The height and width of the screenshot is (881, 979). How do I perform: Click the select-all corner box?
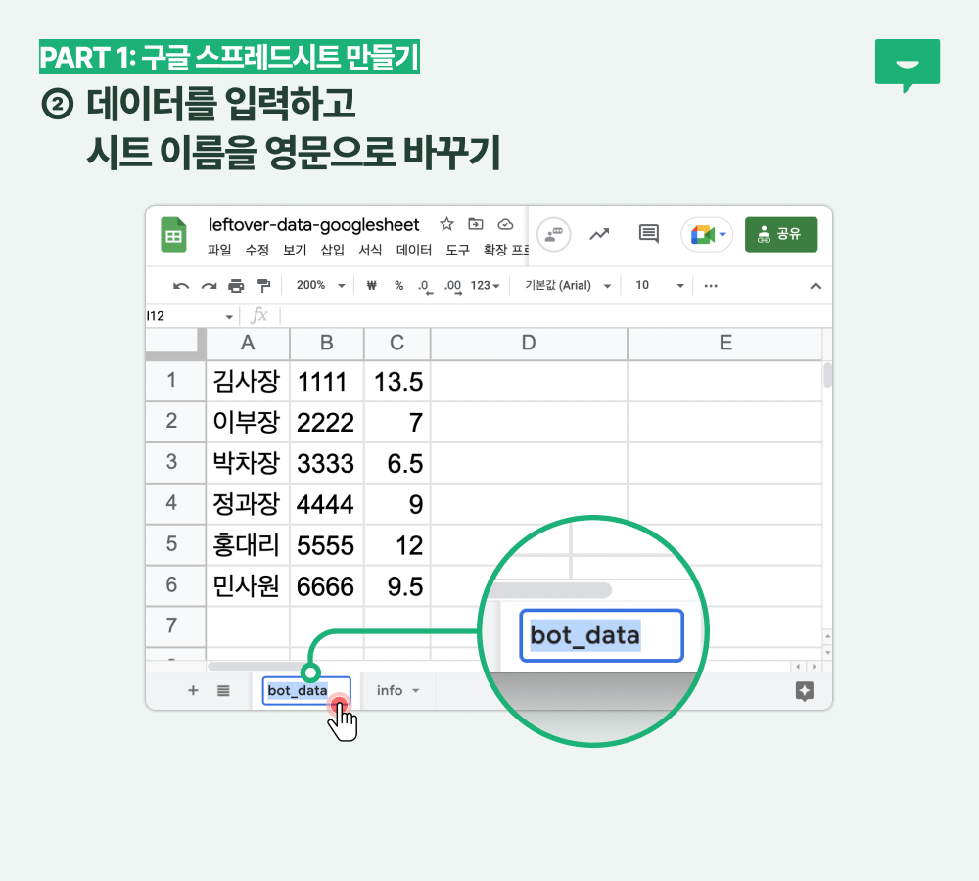click(x=175, y=344)
